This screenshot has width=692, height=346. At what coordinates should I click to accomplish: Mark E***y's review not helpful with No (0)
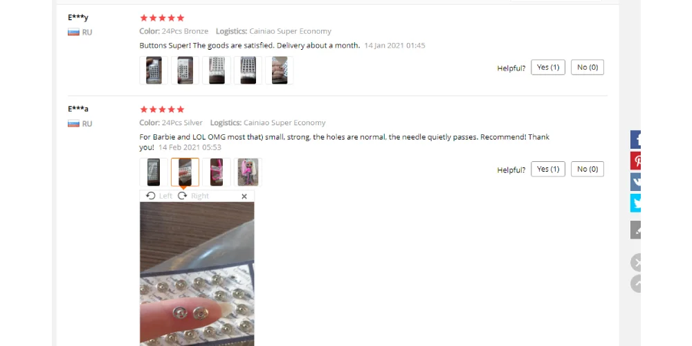(588, 68)
